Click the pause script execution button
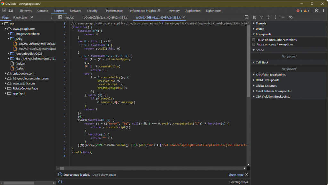The width and height of the screenshot is (328, 185). [x=255, y=17]
